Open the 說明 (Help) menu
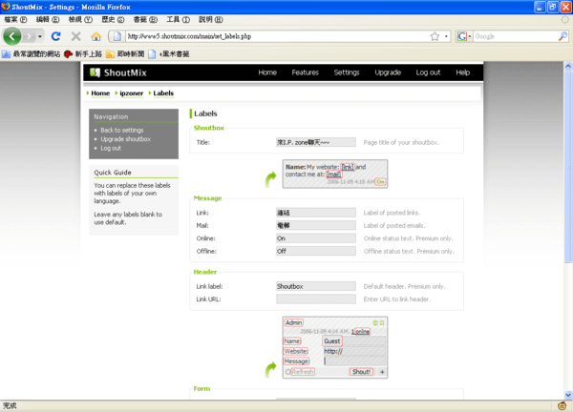 click(x=210, y=19)
